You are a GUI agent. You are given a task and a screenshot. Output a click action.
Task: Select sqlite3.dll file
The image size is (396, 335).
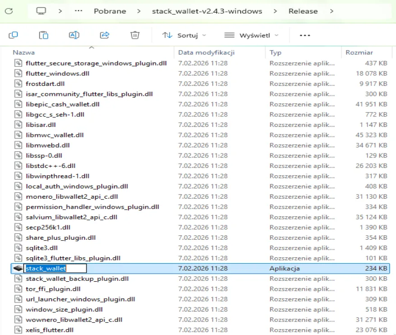[x=41, y=248]
